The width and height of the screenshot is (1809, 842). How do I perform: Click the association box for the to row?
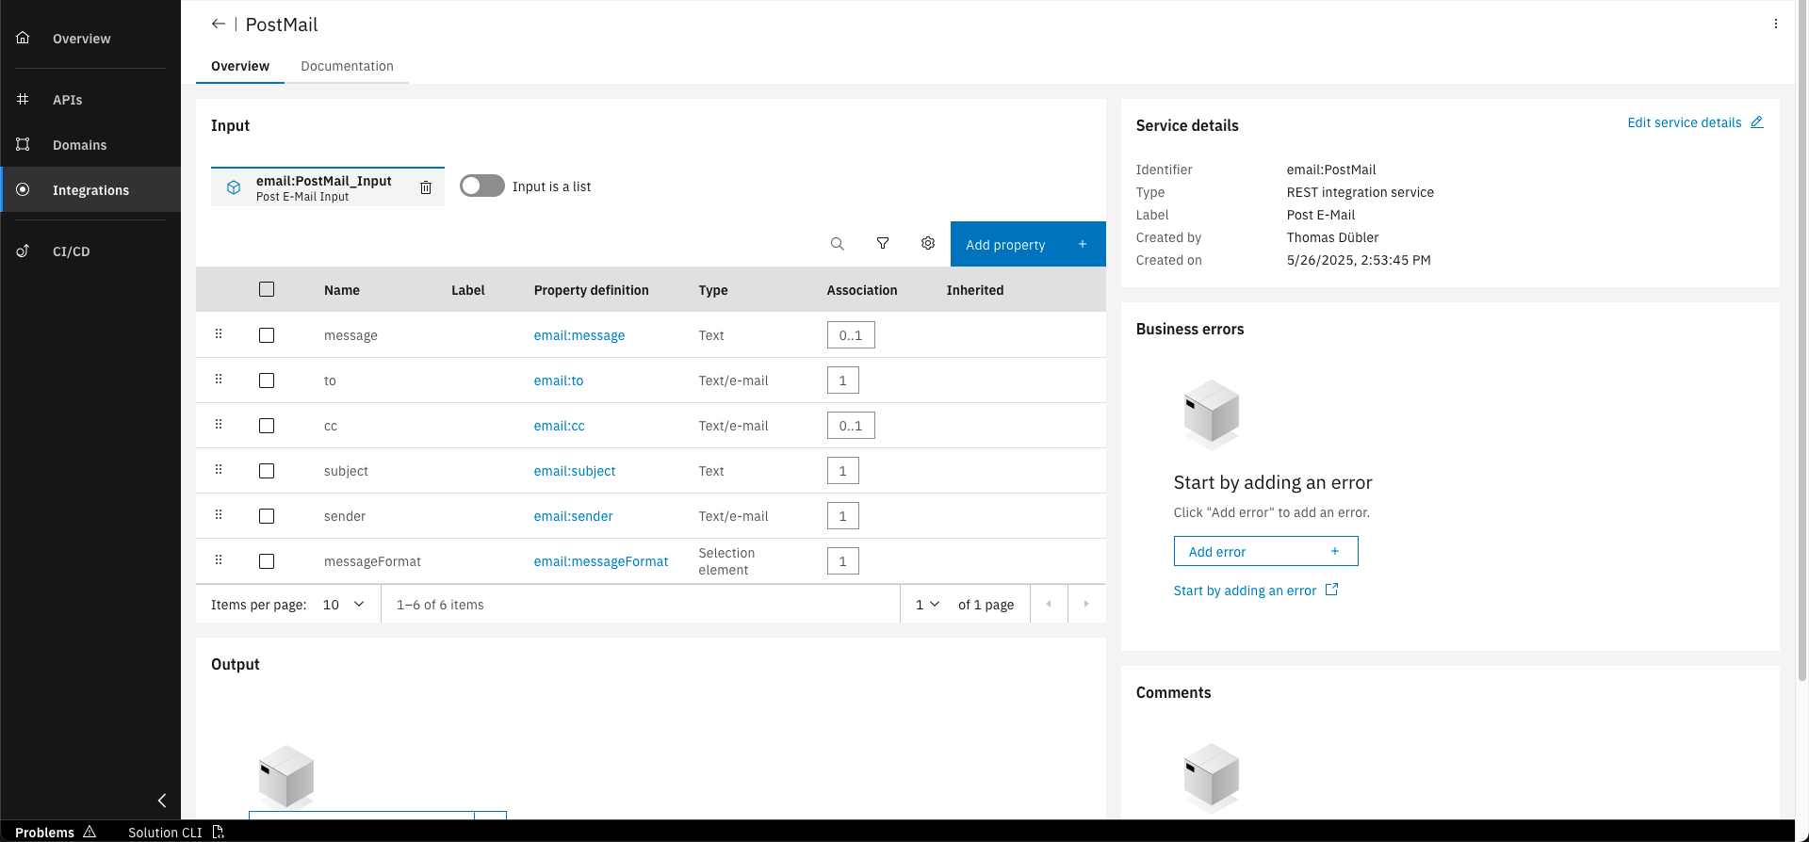pos(843,381)
